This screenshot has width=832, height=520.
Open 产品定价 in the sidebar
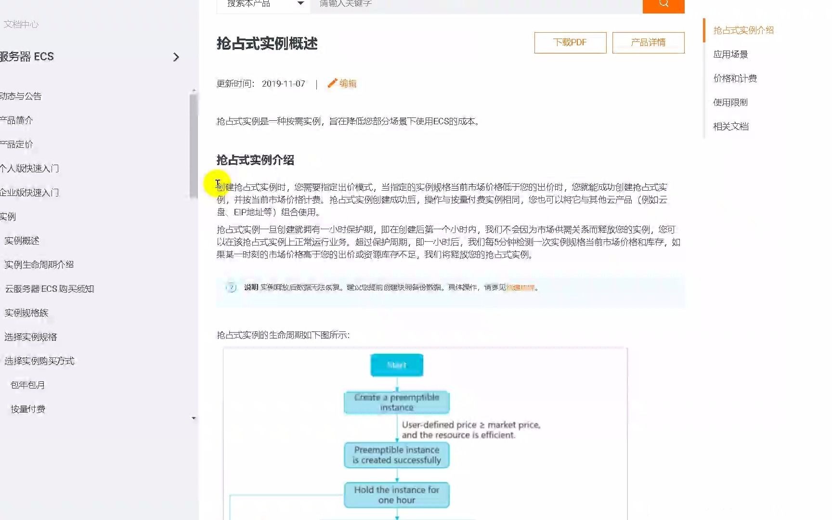[16, 144]
